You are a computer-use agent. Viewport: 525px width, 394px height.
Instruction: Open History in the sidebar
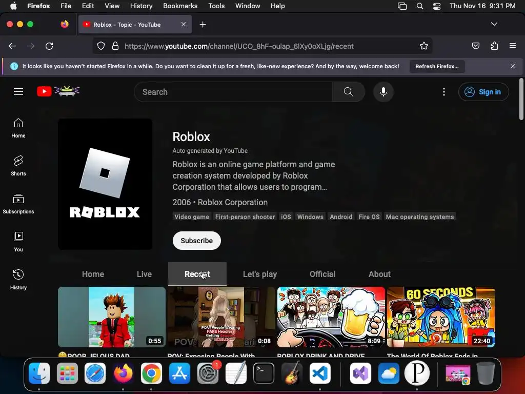pyautogui.click(x=18, y=280)
